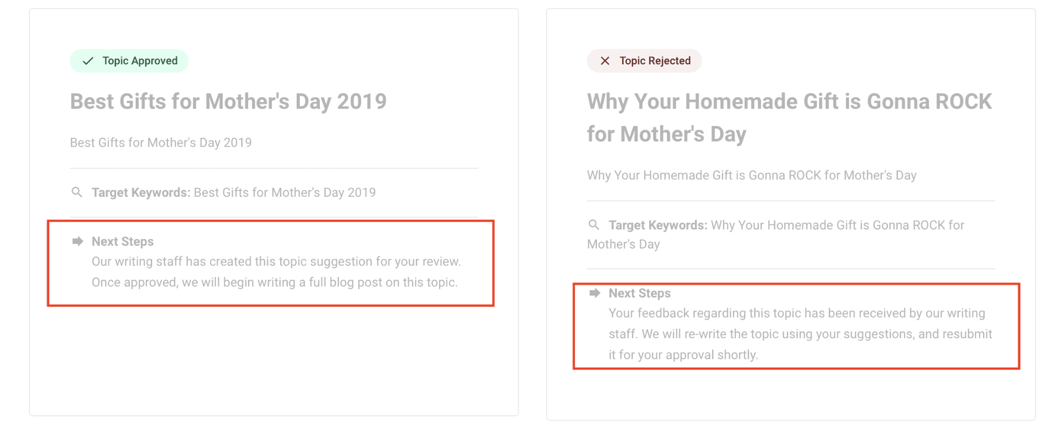Open the "Why Your Homemade Gift is Gonna ROCK" heading
Viewport: 1055px width, 440px height.
(x=789, y=102)
